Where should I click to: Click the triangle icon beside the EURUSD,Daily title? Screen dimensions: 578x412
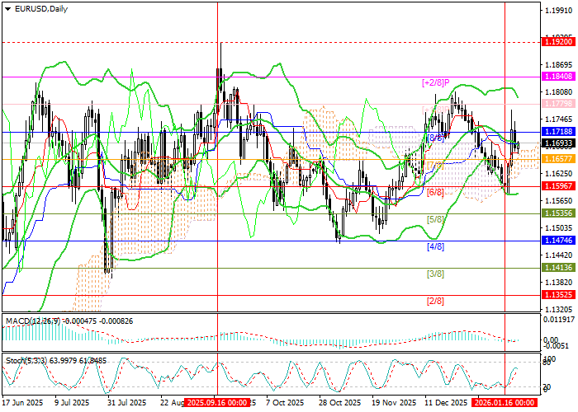coord(6,8)
